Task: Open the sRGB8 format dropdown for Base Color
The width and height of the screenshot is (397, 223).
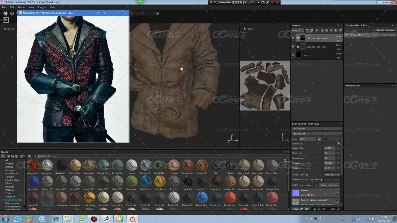Action: [x=330, y=148]
